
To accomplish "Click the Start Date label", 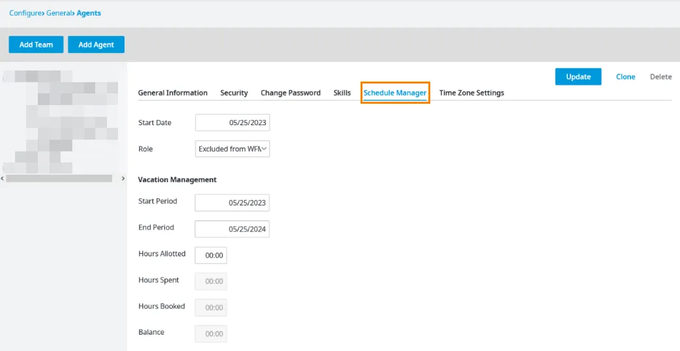I will pyautogui.click(x=155, y=123).
